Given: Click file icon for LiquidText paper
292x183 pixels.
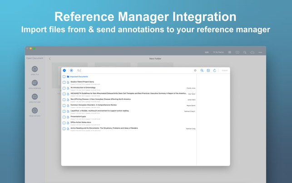Looking at the screenshot, I should 68,111.
